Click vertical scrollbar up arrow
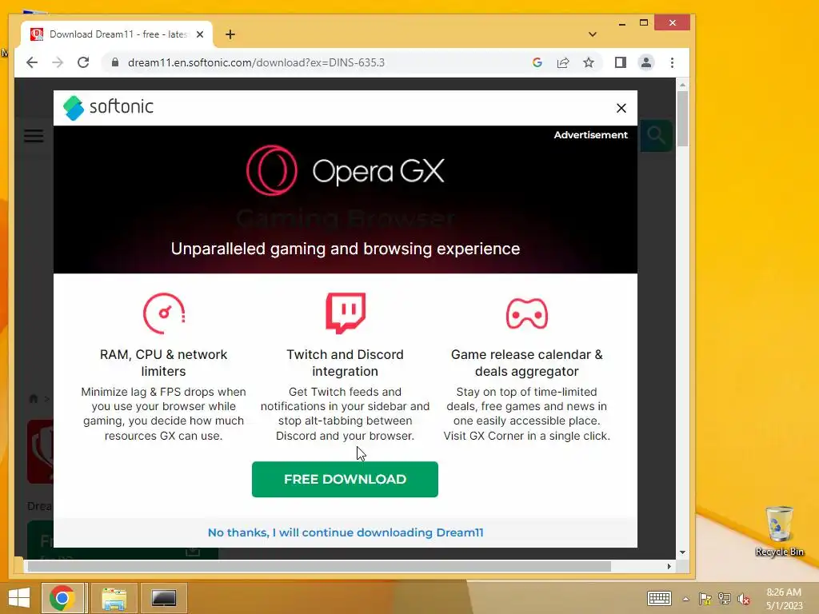The image size is (819, 614). (x=683, y=84)
